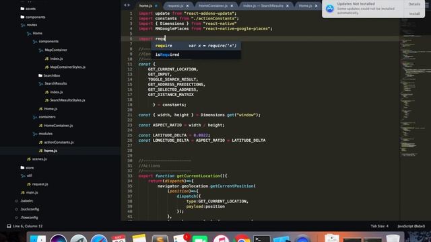
Task: Open the Home.js editor tab
Action: [305, 6]
